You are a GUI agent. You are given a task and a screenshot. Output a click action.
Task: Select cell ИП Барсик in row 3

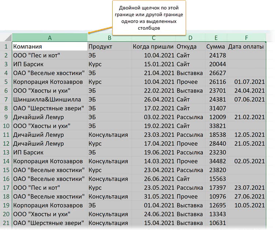click(x=49, y=64)
